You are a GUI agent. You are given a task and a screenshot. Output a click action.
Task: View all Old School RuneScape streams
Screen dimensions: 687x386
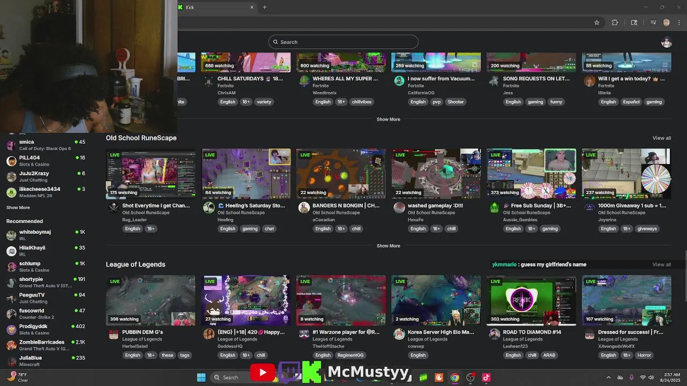(x=661, y=138)
